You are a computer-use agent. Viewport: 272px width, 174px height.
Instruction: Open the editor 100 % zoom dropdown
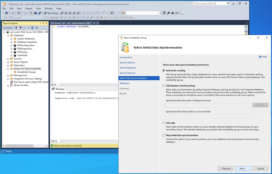click(60, 85)
